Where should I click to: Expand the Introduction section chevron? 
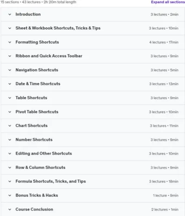pyautogui.click(x=10, y=14)
